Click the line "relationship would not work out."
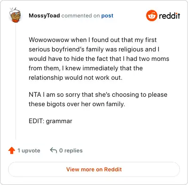This screenshot has height=185, width=188. pyautogui.click(x=76, y=77)
